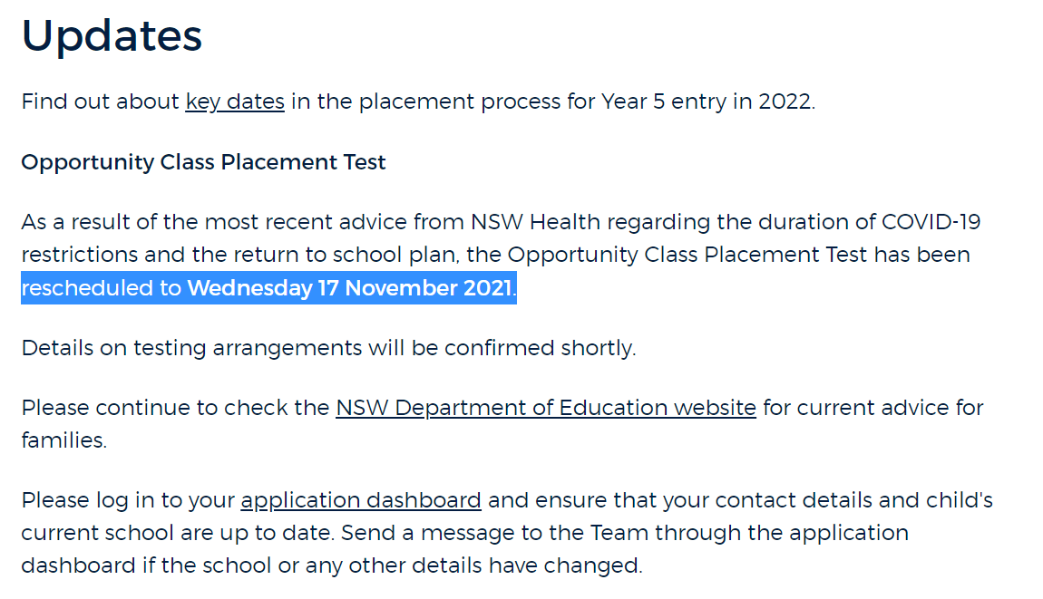
Task: Click the words Please log in to your
Action: tap(129, 500)
